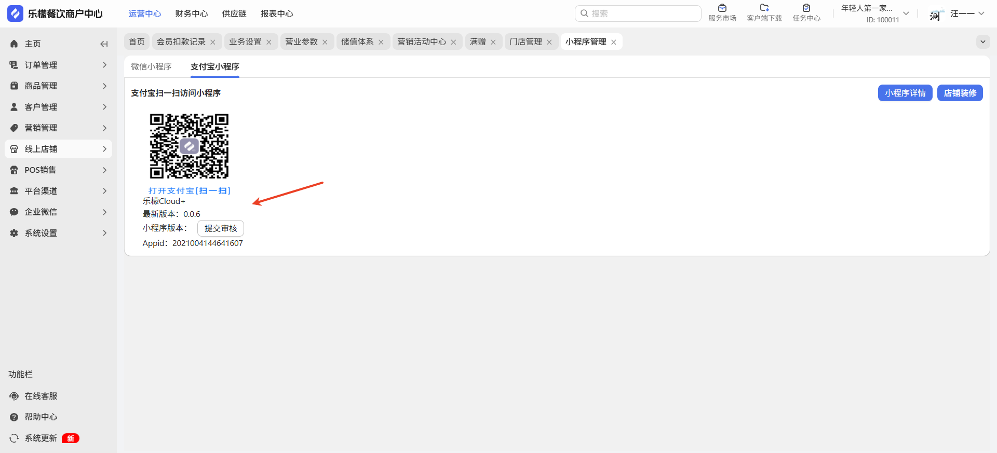
Task: Click the 平台渠道 channel icon
Action: tap(14, 191)
